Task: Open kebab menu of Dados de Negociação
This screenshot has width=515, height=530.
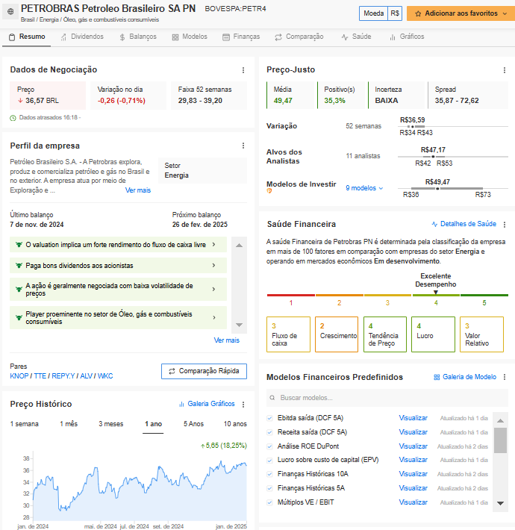Action: (243, 70)
